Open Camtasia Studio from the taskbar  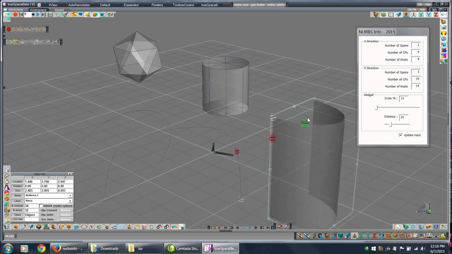[x=183, y=248]
